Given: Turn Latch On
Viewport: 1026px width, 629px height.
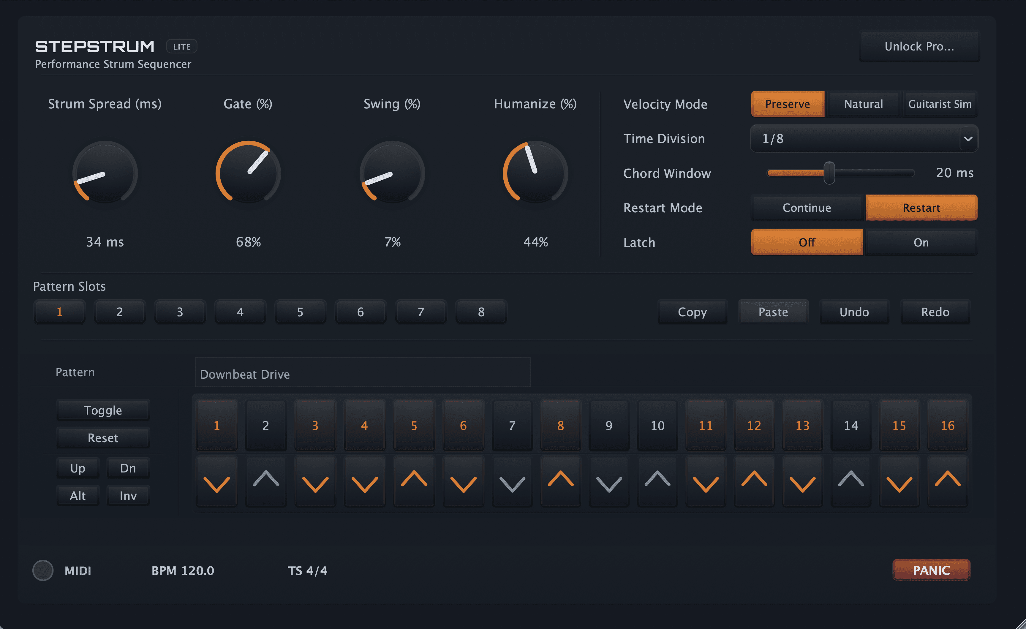Looking at the screenshot, I should 921,242.
